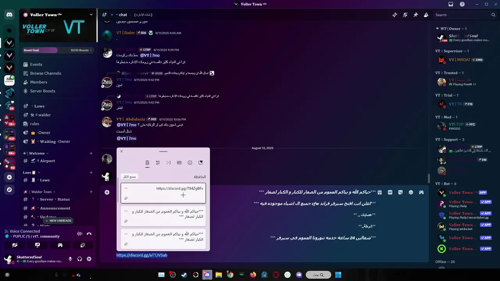Open Voller Town server dropdown menu
Viewport: 500px width, 281px height.
[91, 15]
